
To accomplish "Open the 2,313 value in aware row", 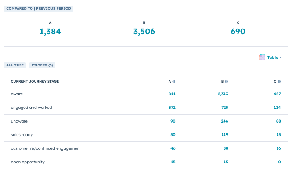I will pyautogui.click(x=223, y=94).
